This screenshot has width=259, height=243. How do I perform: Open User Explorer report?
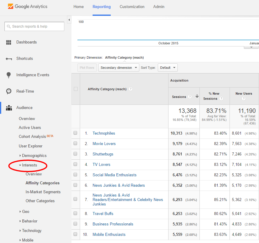point(31,146)
